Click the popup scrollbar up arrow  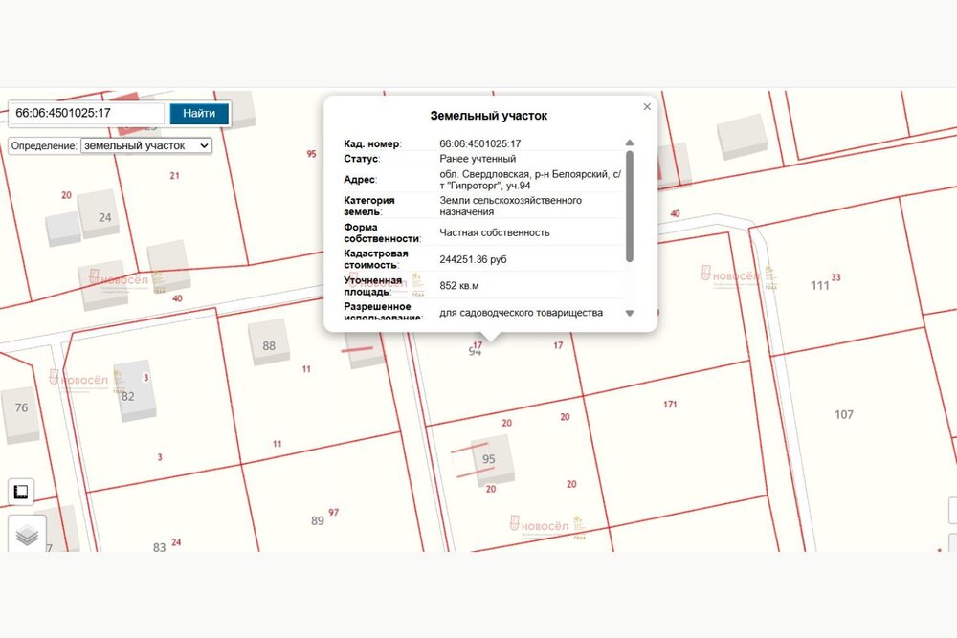coord(629,143)
